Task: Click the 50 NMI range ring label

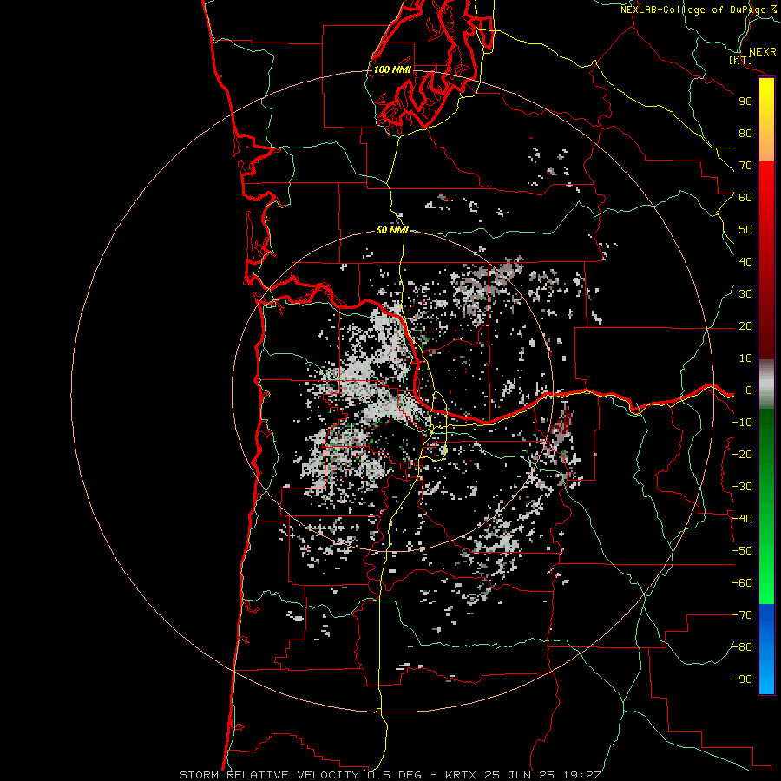Action: [392, 230]
